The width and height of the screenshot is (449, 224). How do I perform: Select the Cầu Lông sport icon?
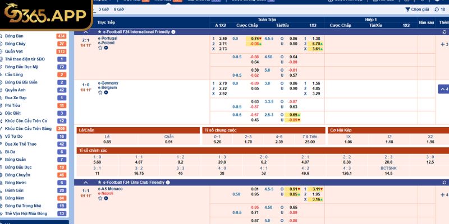(2, 74)
